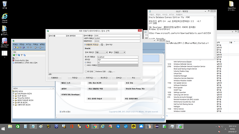This screenshot has width=239, height=134.
Task: Click the Oracle NoSQL connection icon
Action: [x=13, y=61]
